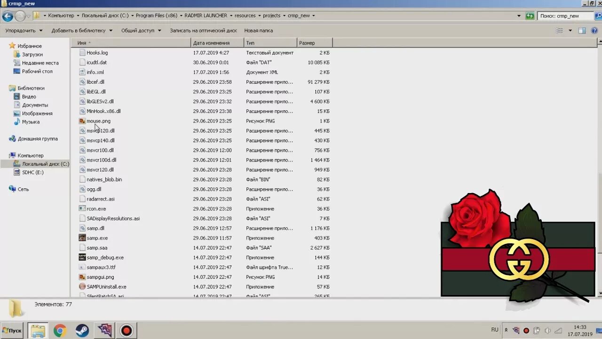Screen dimensions: 602x339
Task: Select the Hooks.log file name
Action: pyautogui.click(x=97, y=53)
